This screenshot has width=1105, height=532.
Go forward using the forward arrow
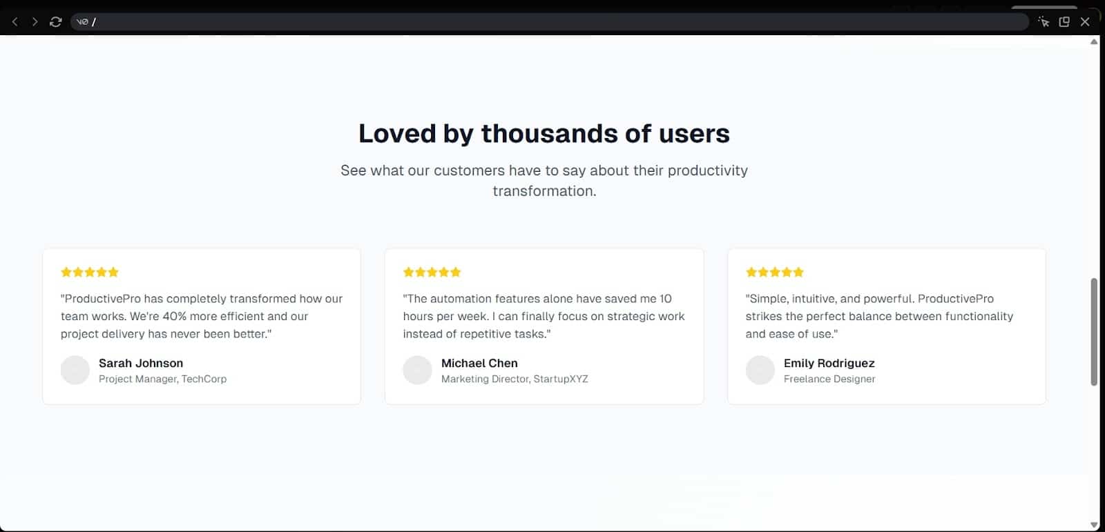[x=35, y=22]
